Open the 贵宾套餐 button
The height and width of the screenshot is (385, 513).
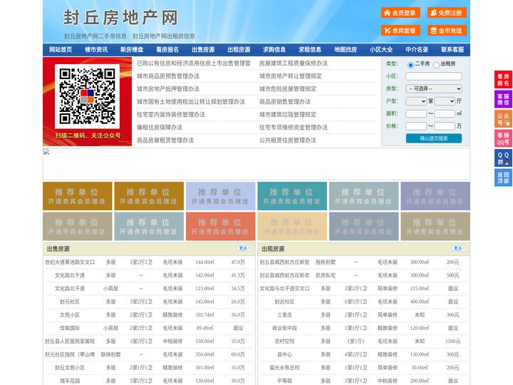400,31
